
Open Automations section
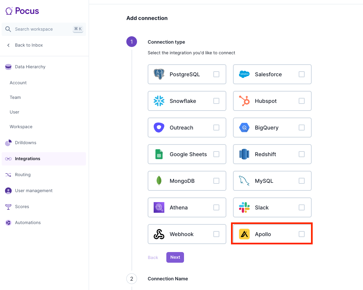(44, 222)
